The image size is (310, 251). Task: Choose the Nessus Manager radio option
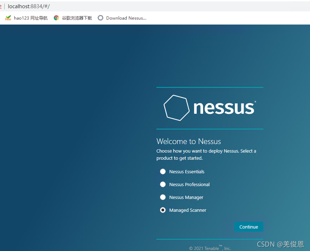point(163,197)
